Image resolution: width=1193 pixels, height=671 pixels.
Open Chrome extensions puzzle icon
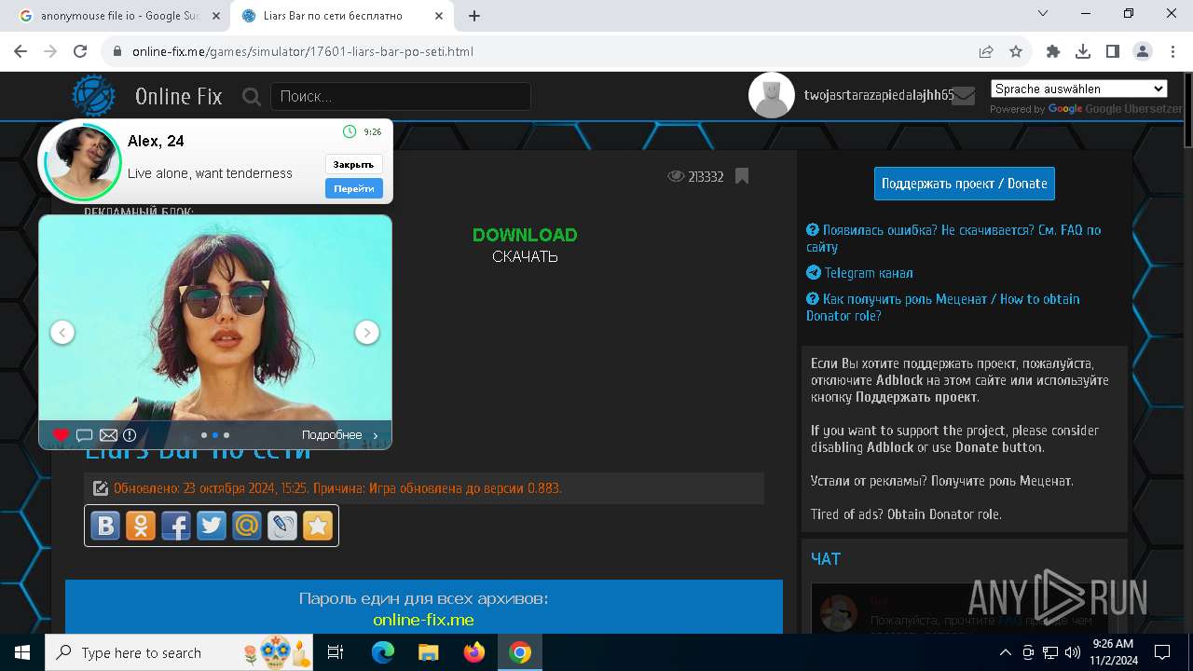[1053, 51]
